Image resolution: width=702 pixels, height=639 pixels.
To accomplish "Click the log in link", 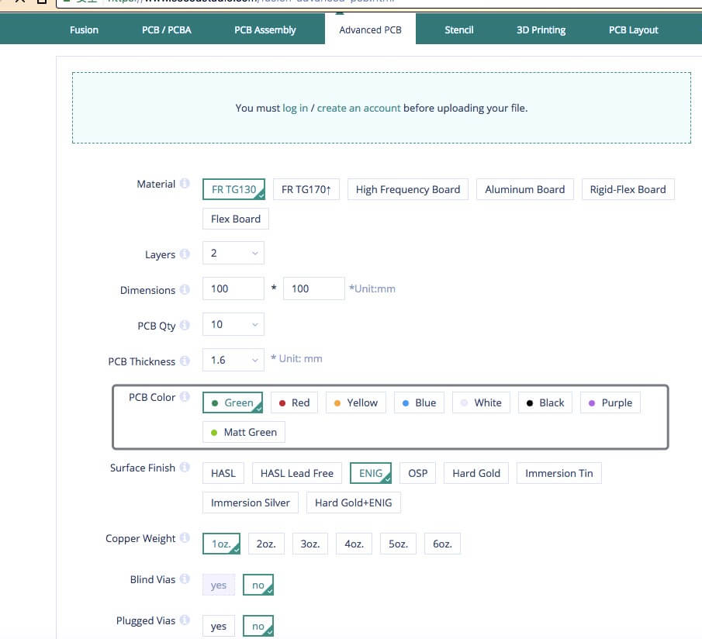I will [295, 108].
